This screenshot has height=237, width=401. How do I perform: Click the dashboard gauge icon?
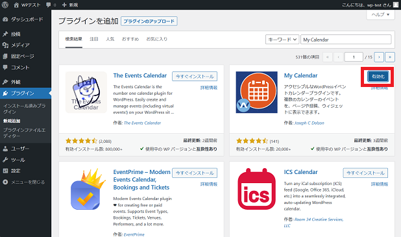(5, 19)
